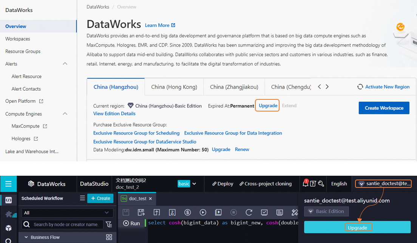This screenshot has height=243, width=417.
Task: Click the dollar cost estimate icon
Action: (x=187, y=212)
